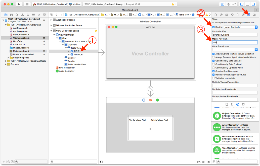Show the Attributes inspector
The image size is (260, 166).
coord(232,15)
